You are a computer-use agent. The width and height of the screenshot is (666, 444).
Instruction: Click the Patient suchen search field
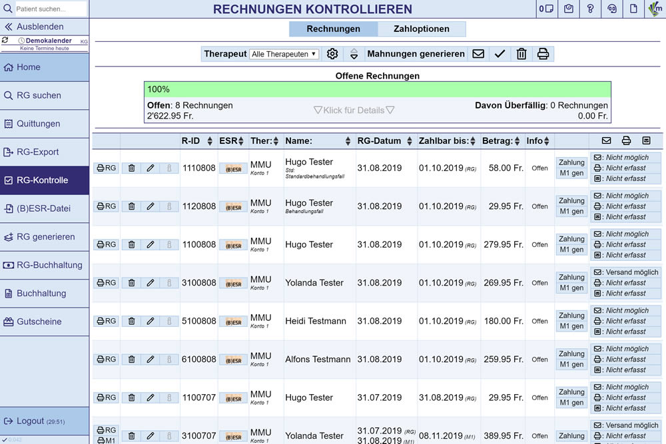coord(52,9)
